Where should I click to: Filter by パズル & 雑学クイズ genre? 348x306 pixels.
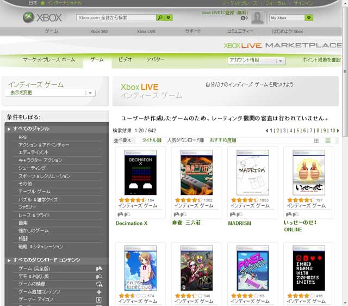pyautogui.click(x=38, y=200)
